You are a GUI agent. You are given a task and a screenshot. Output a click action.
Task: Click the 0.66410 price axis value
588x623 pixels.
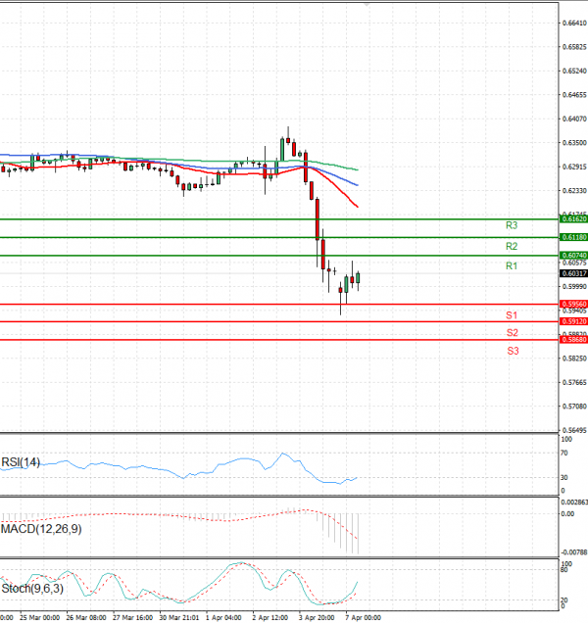(x=574, y=24)
